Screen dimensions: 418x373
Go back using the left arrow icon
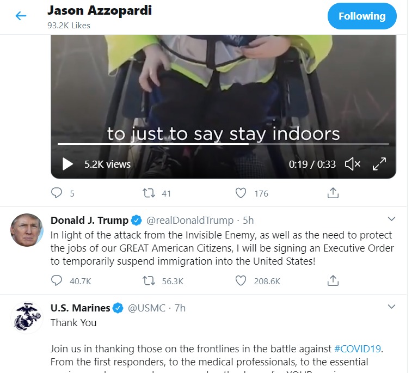coord(21,16)
